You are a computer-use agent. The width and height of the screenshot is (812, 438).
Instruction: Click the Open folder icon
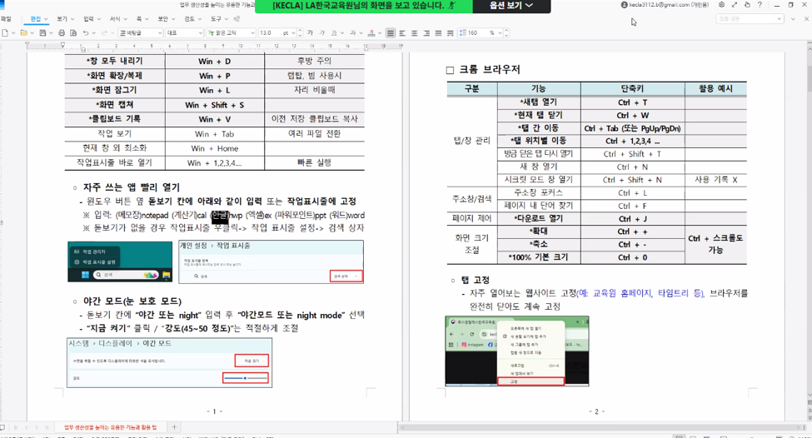click(22, 33)
